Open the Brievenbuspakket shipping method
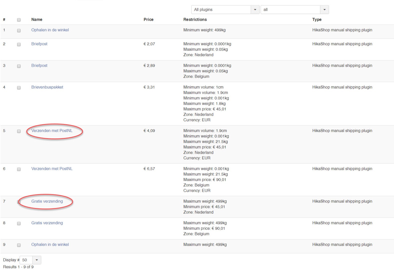This screenshot has width=394, height=270. pos(47,87)
